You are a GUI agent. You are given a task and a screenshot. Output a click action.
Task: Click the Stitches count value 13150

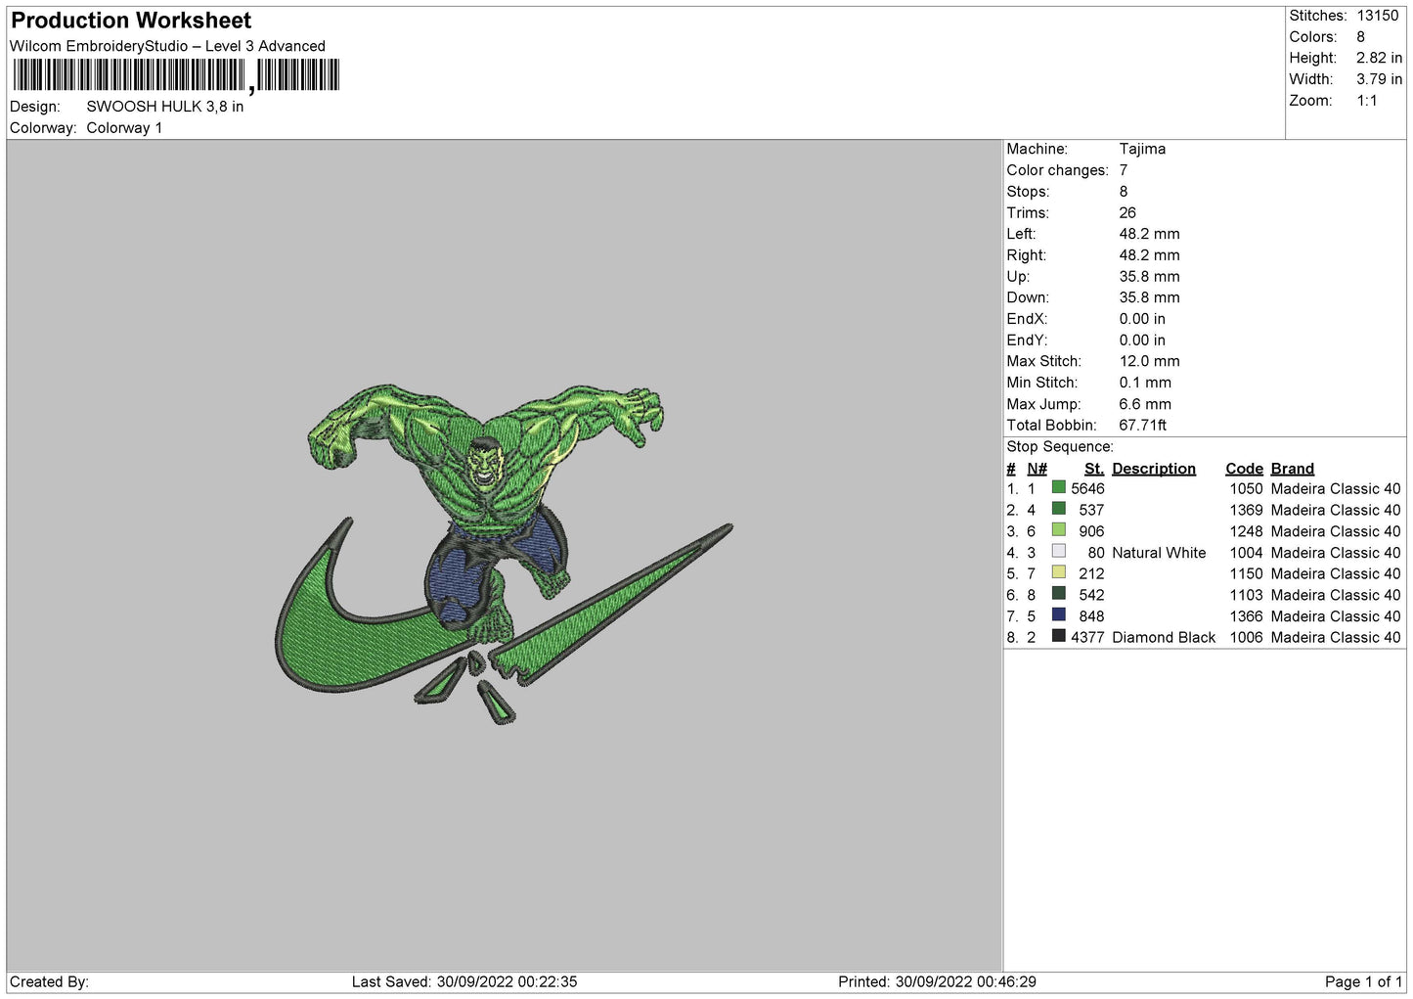[x=1377, y=16]
